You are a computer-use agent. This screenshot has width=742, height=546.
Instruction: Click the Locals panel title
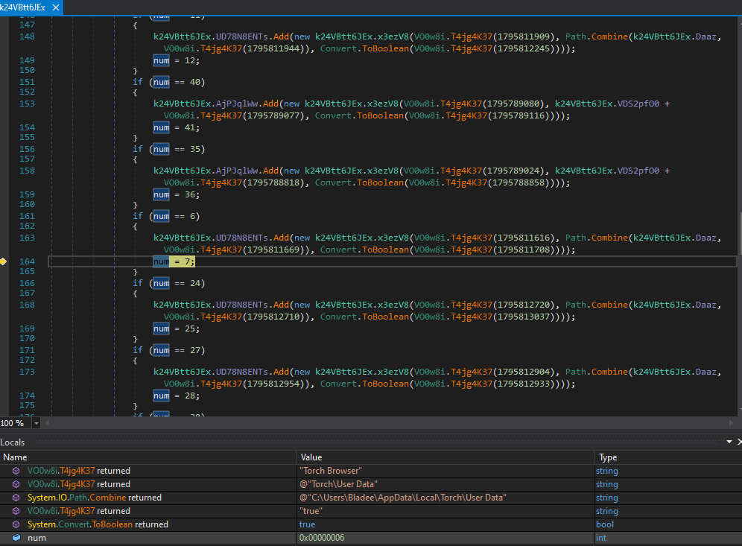tap(13, 442)
